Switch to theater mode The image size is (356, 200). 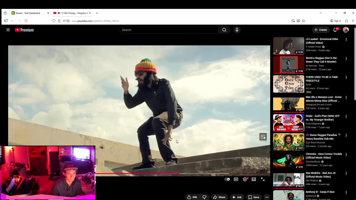254,179
